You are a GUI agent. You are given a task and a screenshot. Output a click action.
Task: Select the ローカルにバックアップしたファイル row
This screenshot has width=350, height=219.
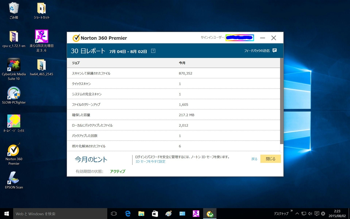tap(173, 125)
